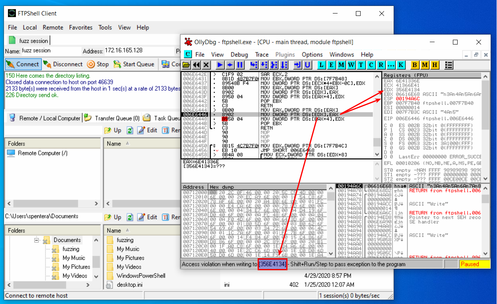Open FTPShell File menu
This screenshot has width=497, height=304.
tap(13, 27)
